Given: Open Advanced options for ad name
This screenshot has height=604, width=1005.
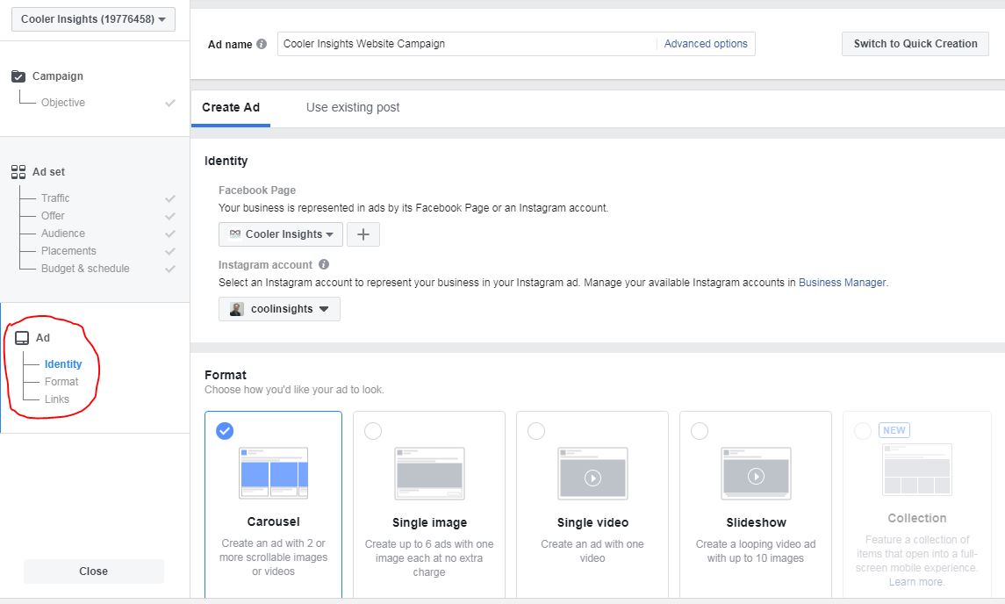Looking at the screenshot, I should click(x=706, y=44).
